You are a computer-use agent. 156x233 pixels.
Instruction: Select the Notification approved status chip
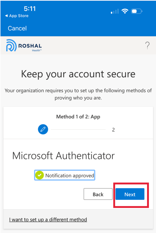pyautogui.click(x=64, y=175)
